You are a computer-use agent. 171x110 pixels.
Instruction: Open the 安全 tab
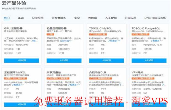77,18
